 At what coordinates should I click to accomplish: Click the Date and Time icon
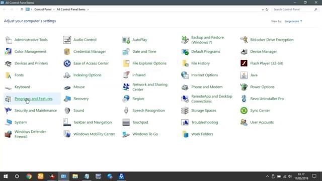[126, 51]
